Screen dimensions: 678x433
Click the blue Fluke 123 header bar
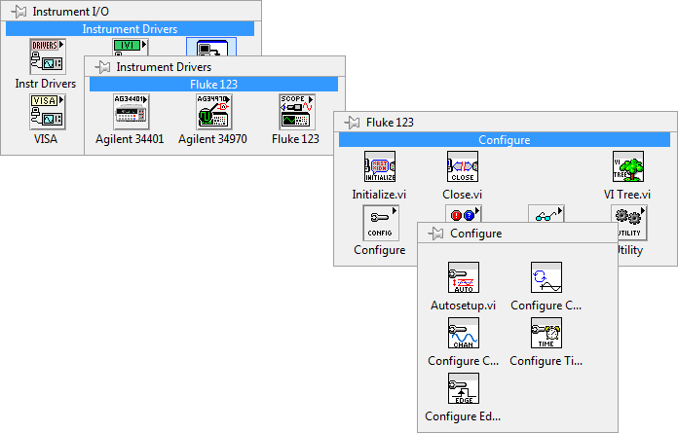click(213, 85)
